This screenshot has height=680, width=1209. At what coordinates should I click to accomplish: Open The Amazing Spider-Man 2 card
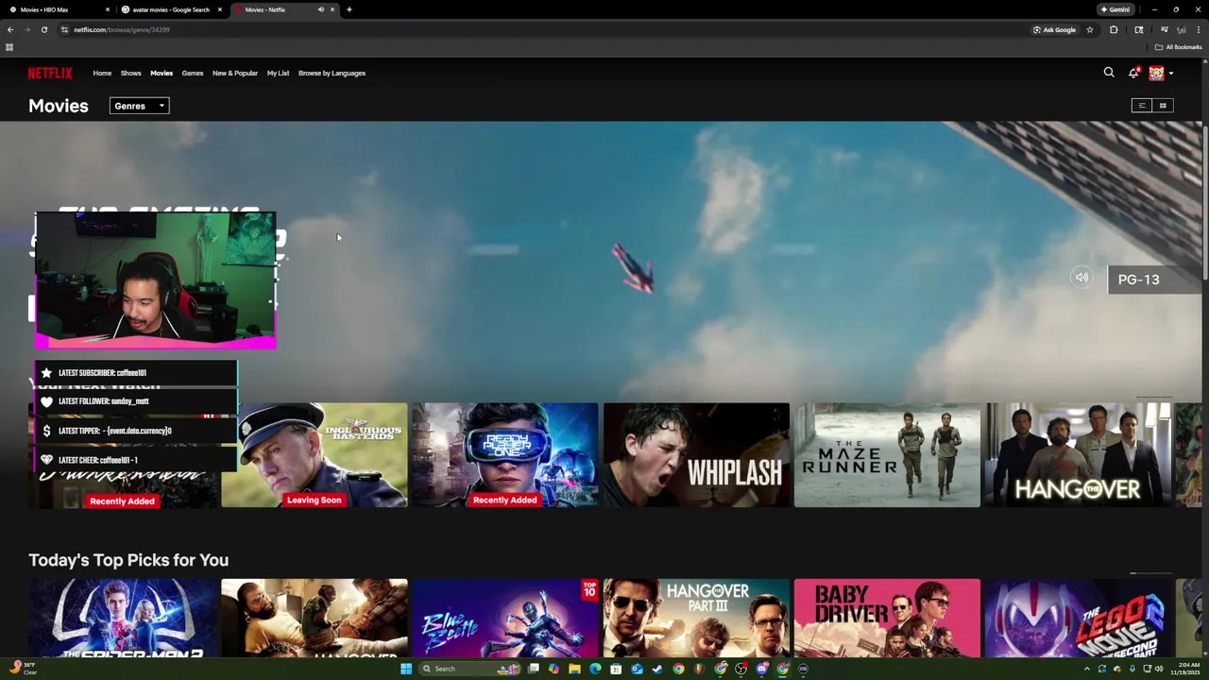click(124, 618)
